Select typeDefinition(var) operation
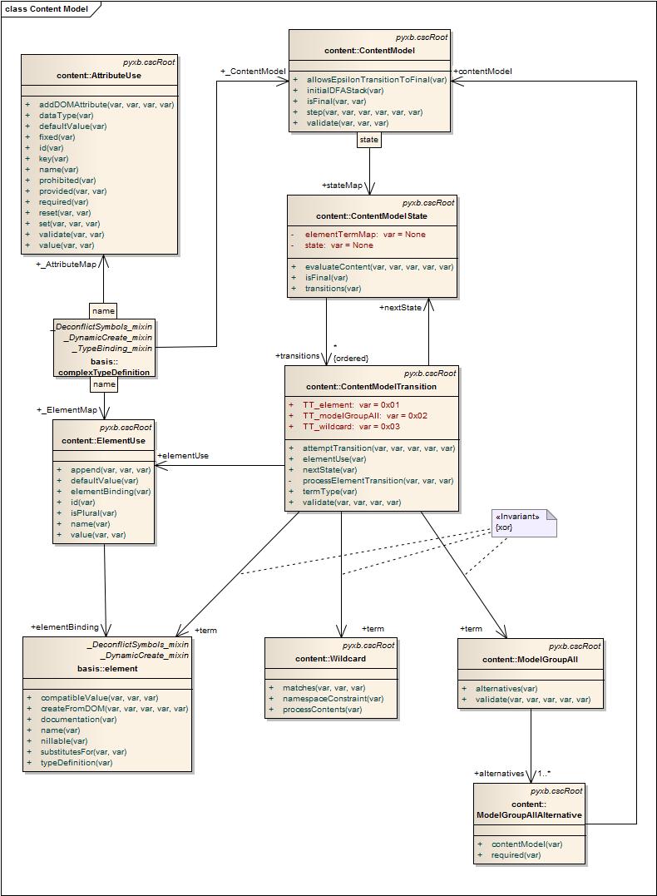The image size is (657, 896). [x=76, y=763]
